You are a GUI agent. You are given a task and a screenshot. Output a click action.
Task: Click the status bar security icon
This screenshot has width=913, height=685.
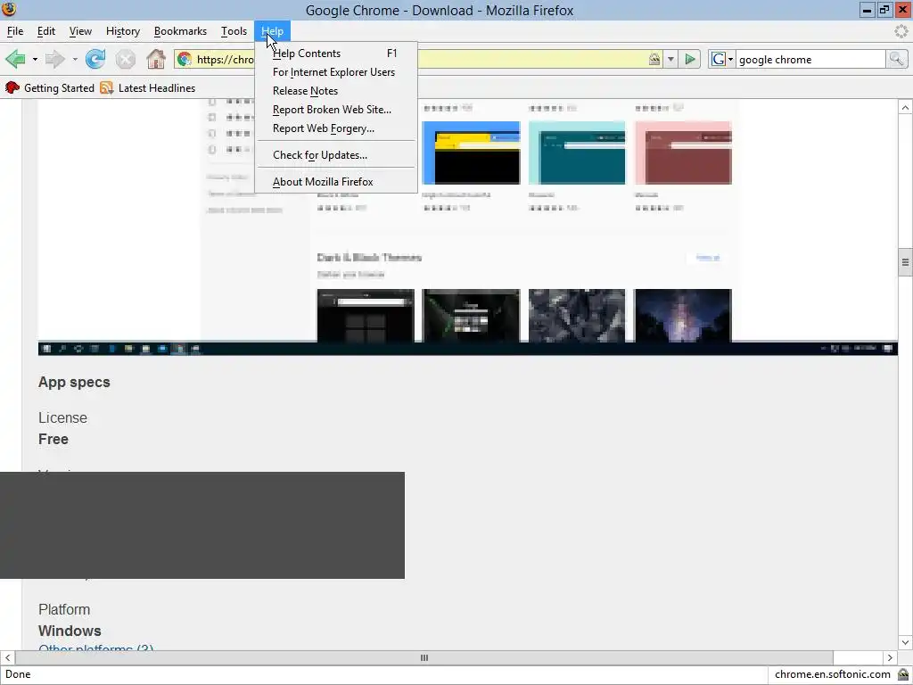pos(903,674)
